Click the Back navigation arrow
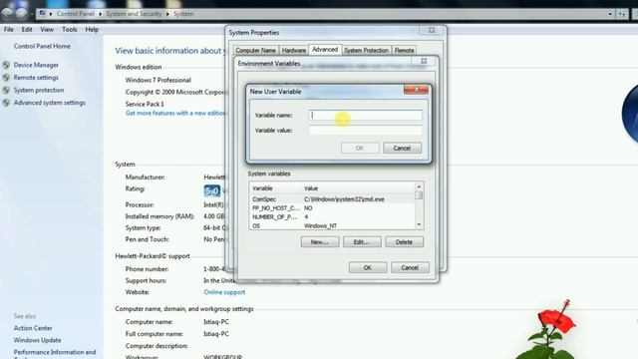 (x=7, y=13)
